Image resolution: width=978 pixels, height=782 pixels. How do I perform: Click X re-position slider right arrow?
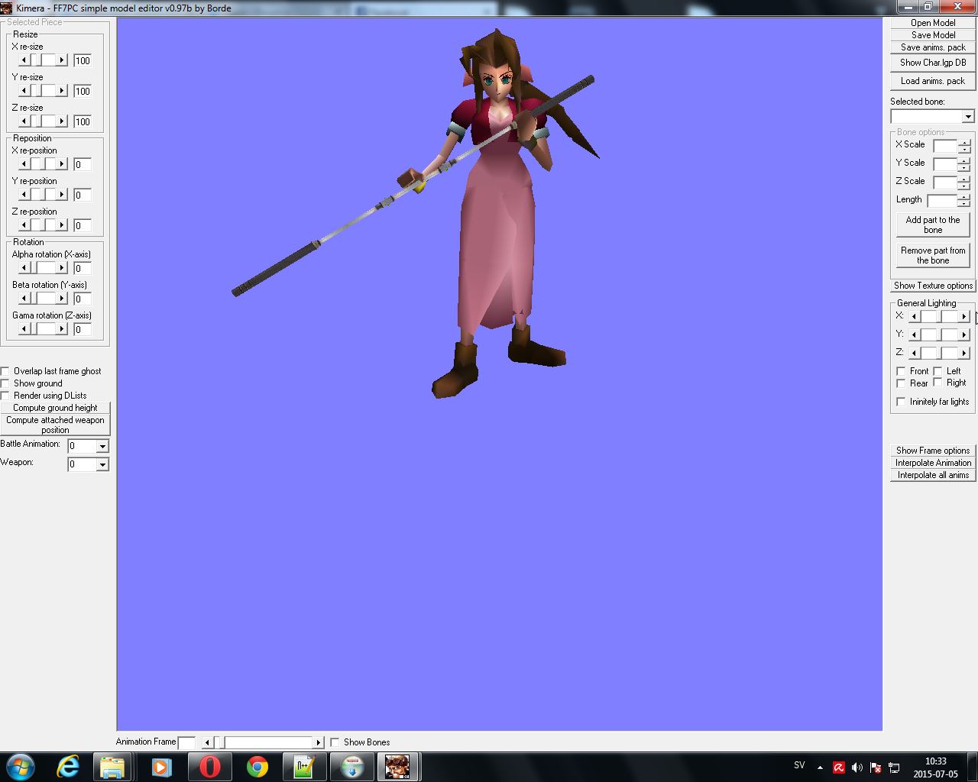pos(62,164)
